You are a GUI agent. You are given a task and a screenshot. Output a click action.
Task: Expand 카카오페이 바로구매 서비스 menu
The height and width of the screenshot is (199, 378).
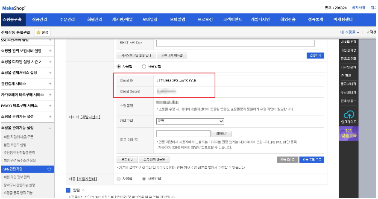[x=50, y=94]
